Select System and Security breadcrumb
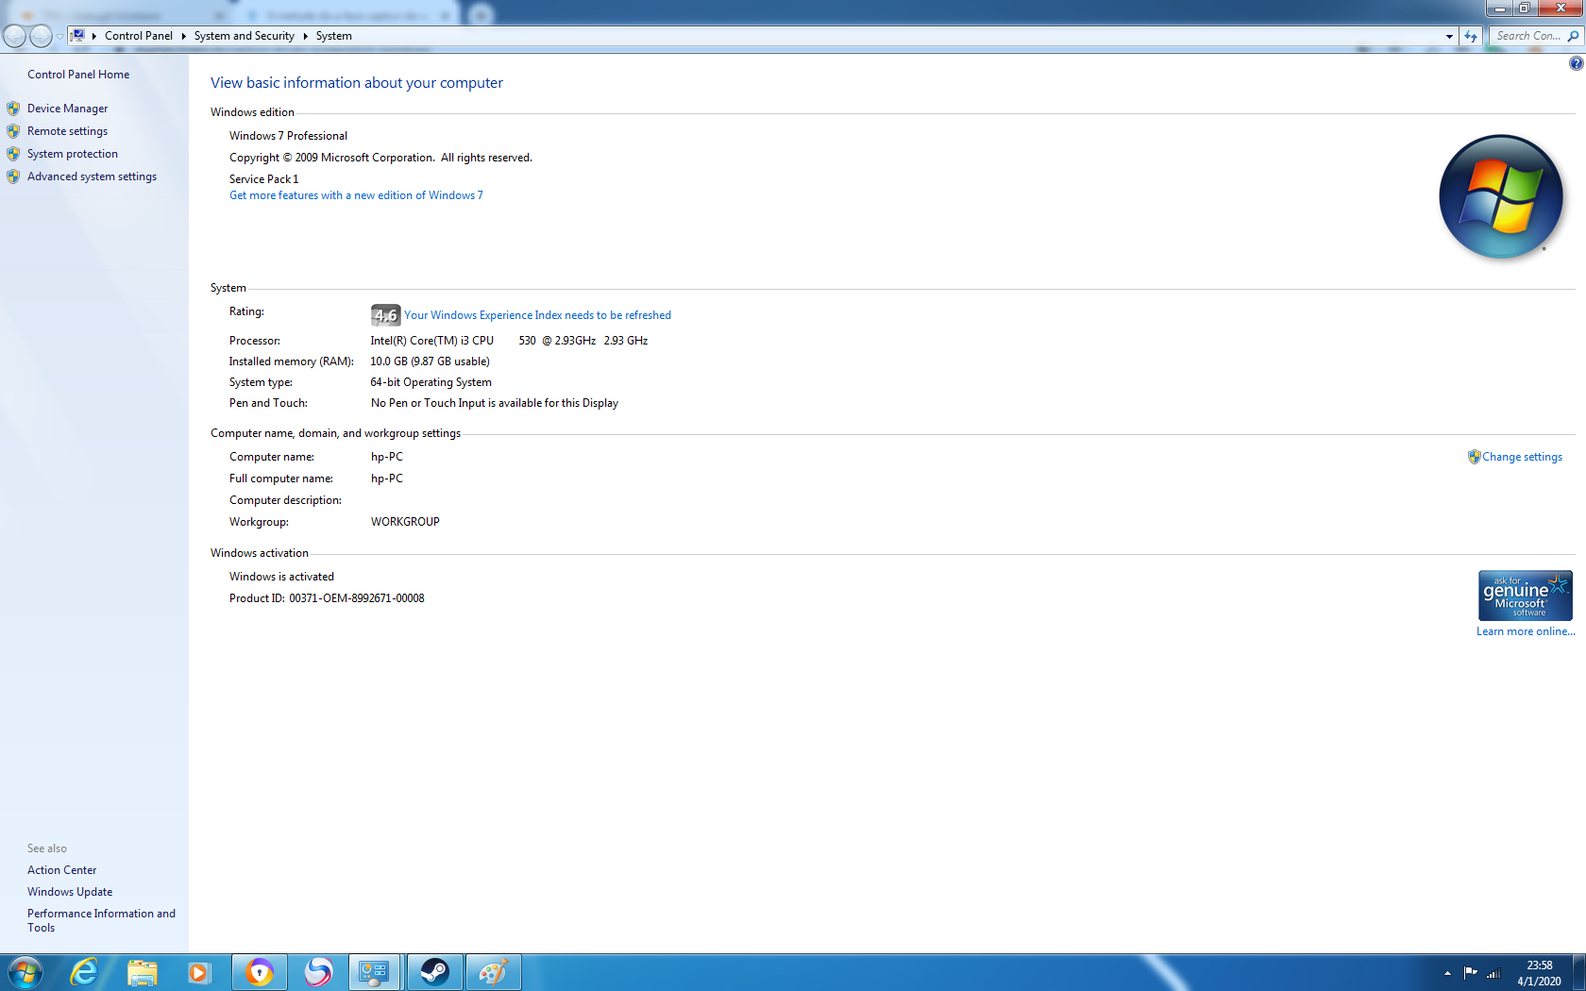Viewport: 1586px width, 991px height. tap(245, 36)
